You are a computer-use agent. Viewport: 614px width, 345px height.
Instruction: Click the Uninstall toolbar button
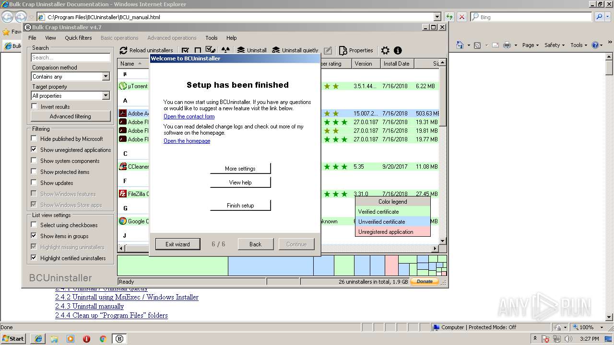coord(252,50)
